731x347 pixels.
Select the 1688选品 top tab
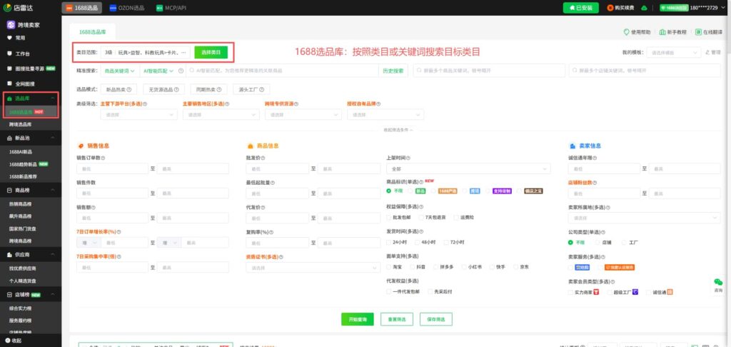click(81, 8)
